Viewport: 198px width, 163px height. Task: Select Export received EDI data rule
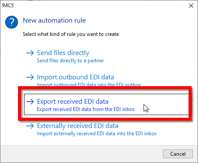72,102
